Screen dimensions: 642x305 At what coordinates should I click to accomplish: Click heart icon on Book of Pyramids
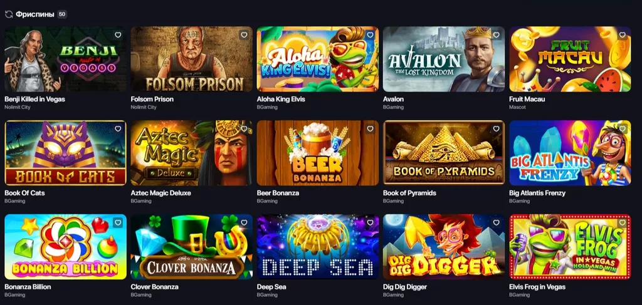coord(497,129)
